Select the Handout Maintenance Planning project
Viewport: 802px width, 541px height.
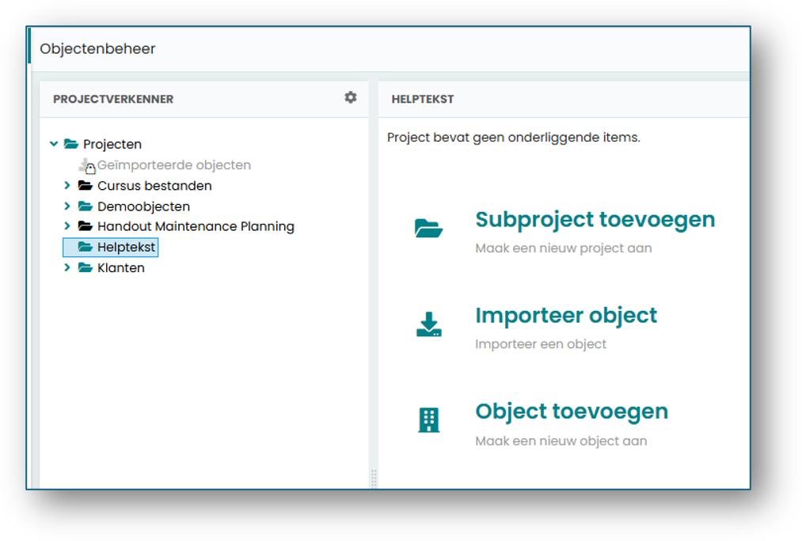(x=196, y=226)
